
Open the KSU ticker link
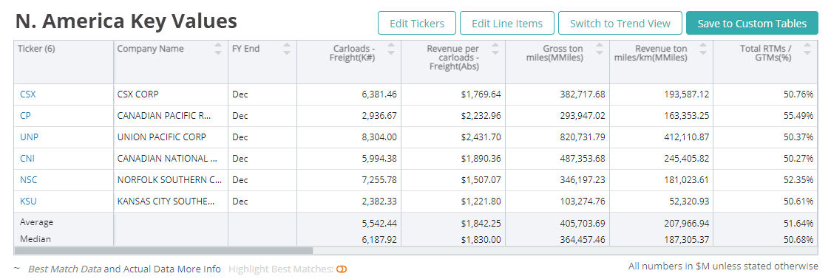[x=28, y=201]
